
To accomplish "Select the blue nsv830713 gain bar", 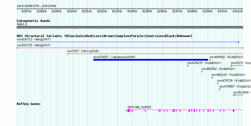I will click(x=128, y=42).
